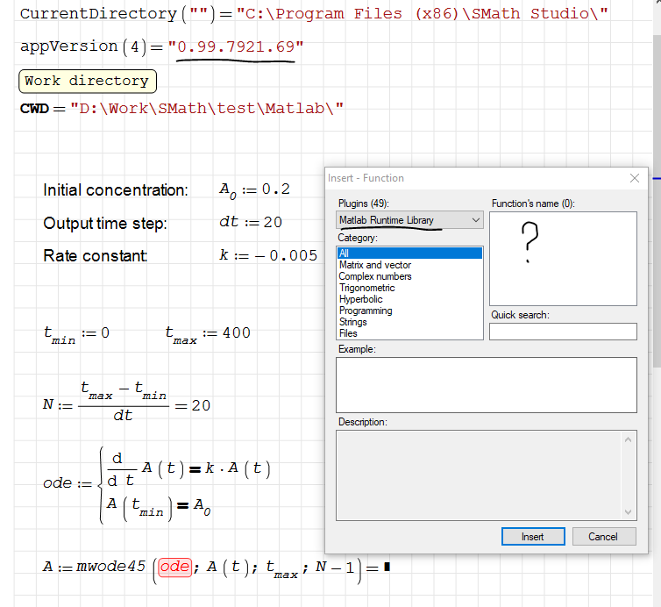
Task: Select the 'Work directory' text region
Action: [87, 81]
